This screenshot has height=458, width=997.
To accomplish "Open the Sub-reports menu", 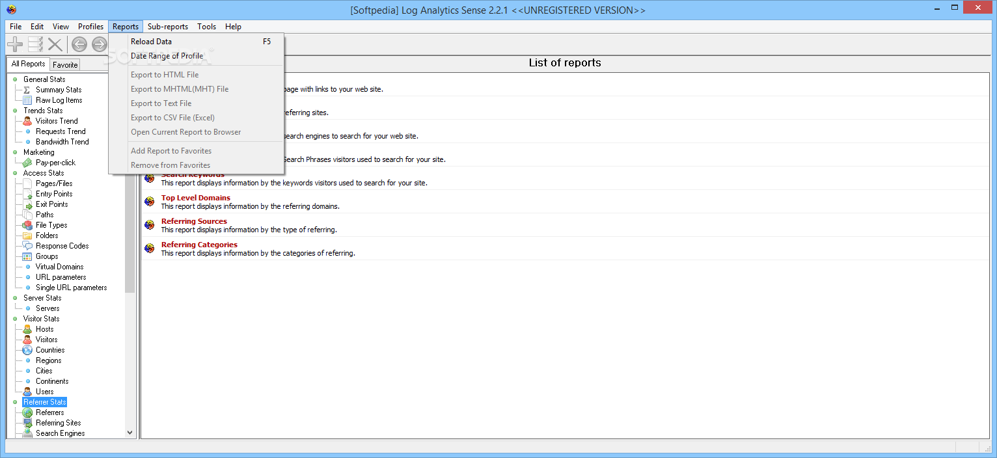I will click(x=168, y=27).
